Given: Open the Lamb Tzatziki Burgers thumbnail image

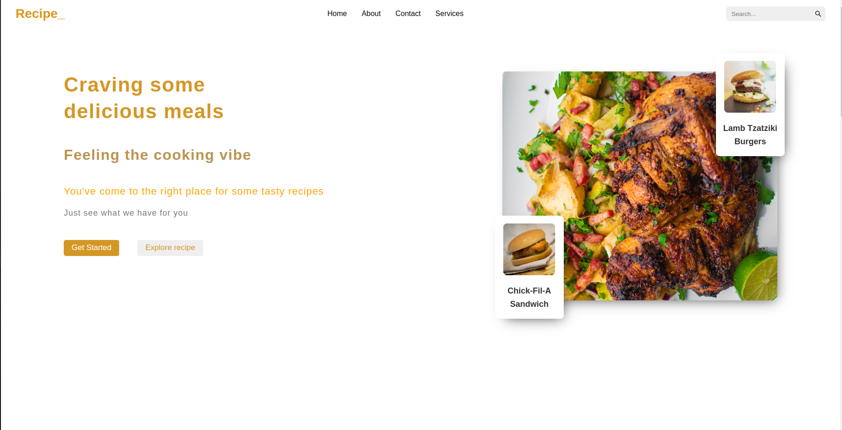Looking at the screenshot, I should click(x=750, y=87).
